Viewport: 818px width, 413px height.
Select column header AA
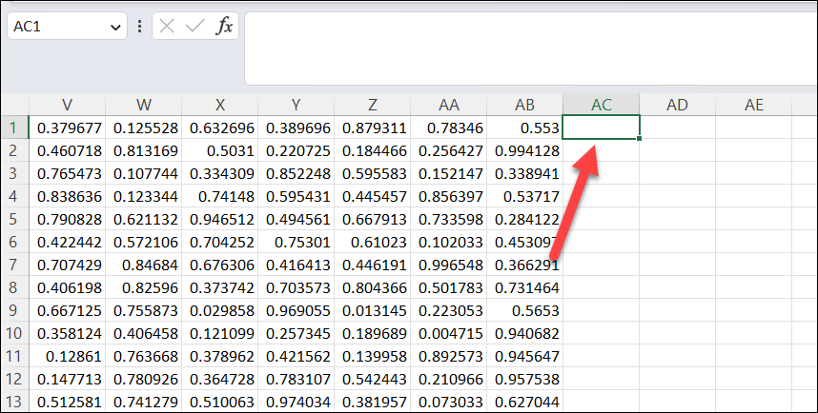[448, 105]
